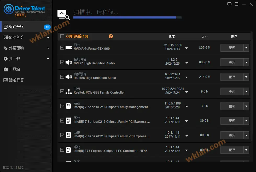Click the Driver Talent gear logo

tap(9, 9)
